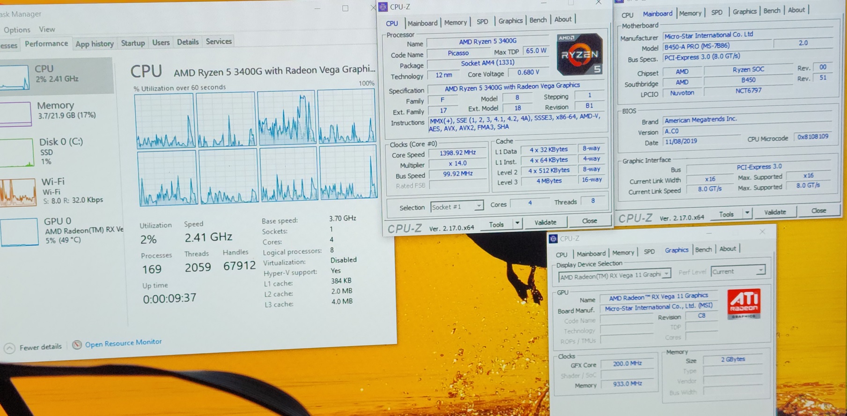
Task: Click the Open Resource Monitor icon
Action: coord(77,345)
